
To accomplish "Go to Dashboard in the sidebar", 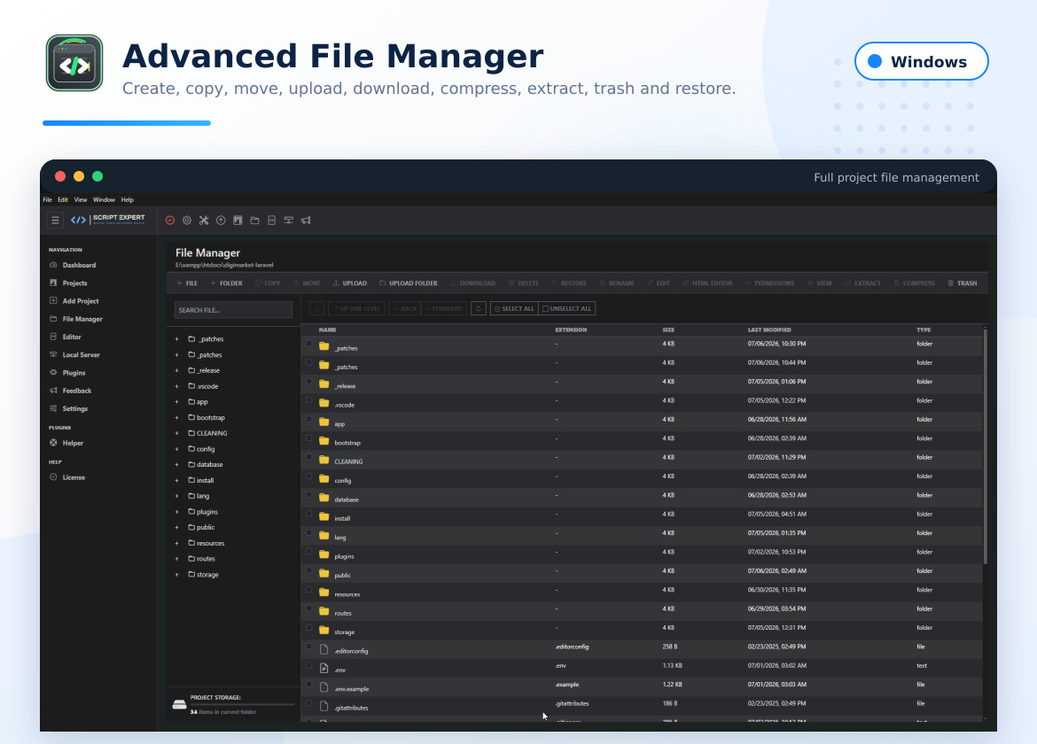I will coord(74,265).
